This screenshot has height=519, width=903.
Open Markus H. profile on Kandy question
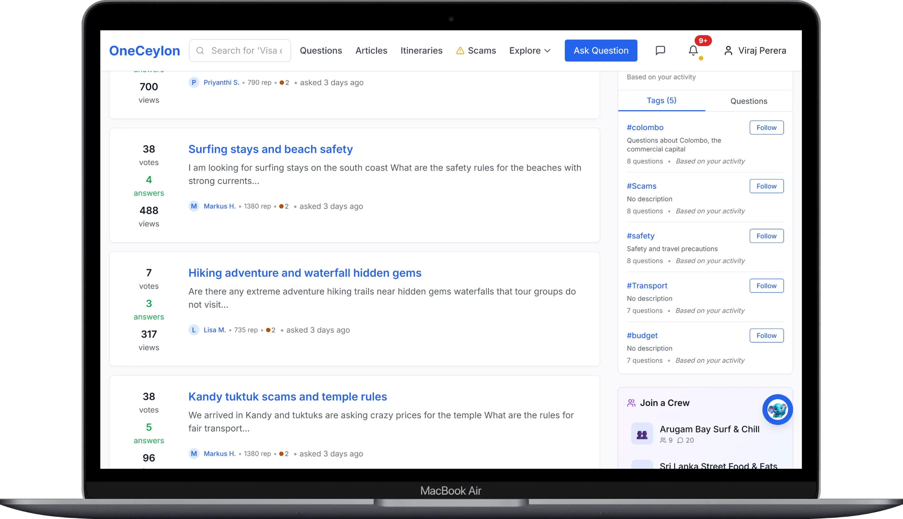click(220, 454)
